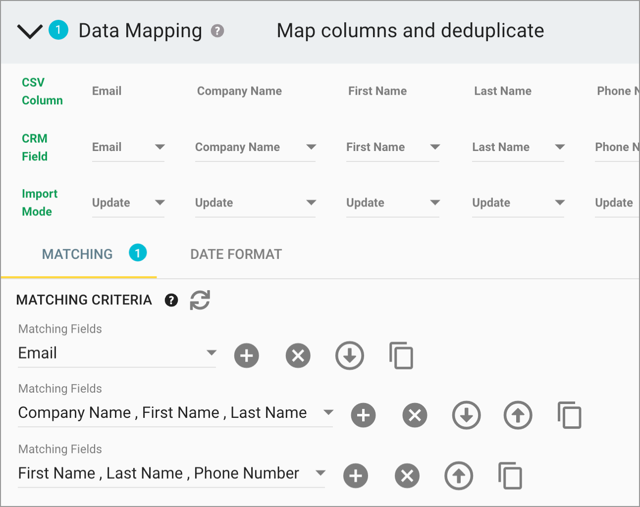Remove the Email matching criteria row

298,355
